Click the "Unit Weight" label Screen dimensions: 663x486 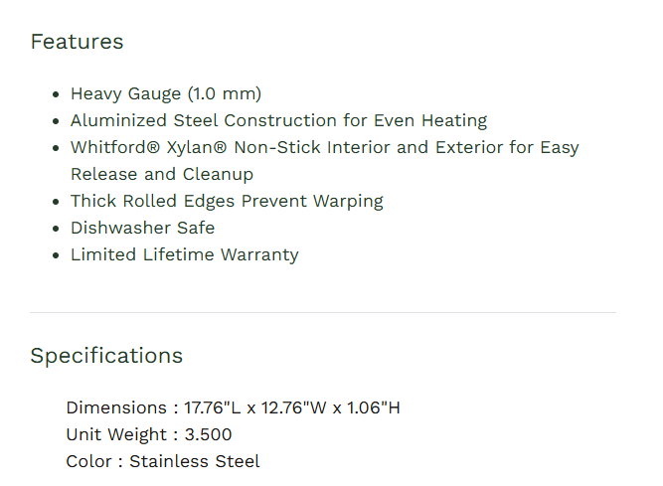click(x=114, y=435)
